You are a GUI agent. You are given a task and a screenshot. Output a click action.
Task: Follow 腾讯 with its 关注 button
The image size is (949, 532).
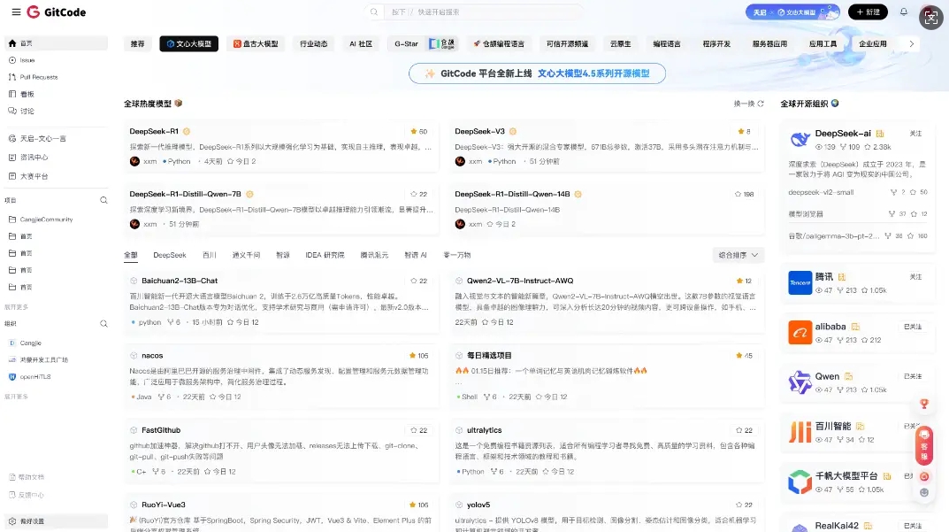(x=915, y=276)
